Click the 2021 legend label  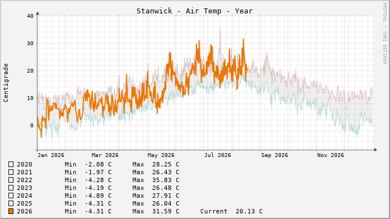tap(25, 172)
